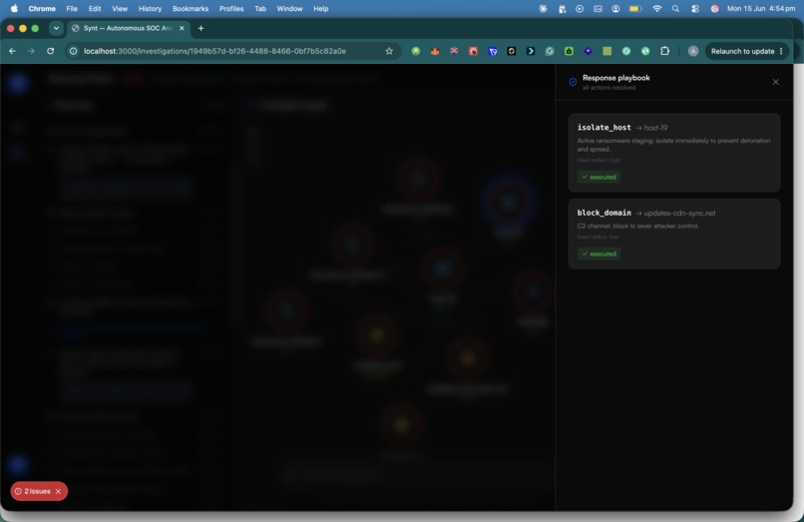This screenshot has height=522, width=804.
Task: Open a new browser tab
Action: click(201, 29)
